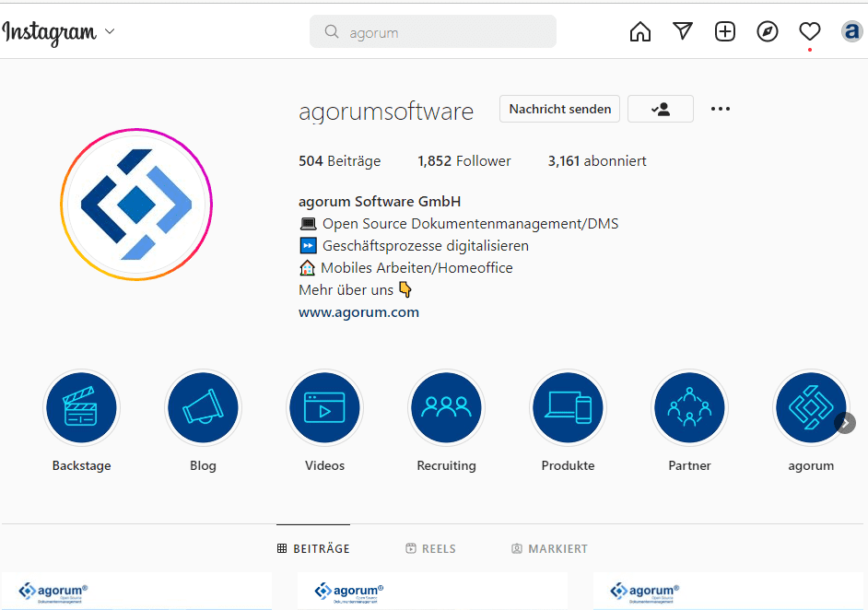Show the 504 Beiträge posts count
The height and width of the screenshot is (610, 868).
click(x=339, y=161)
